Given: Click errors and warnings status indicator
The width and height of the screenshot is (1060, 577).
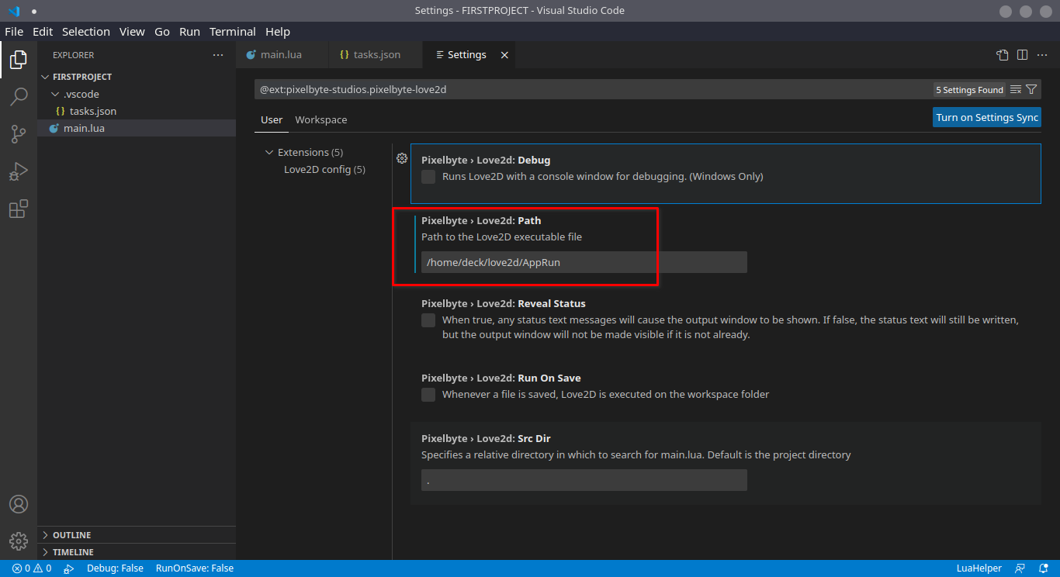Looking at the screenshot, I should (x=32, y=568).
